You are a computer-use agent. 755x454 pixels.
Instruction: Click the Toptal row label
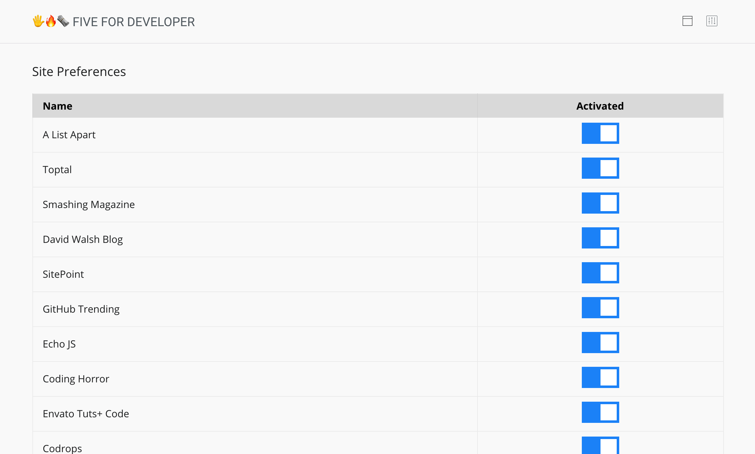point(57,169)
